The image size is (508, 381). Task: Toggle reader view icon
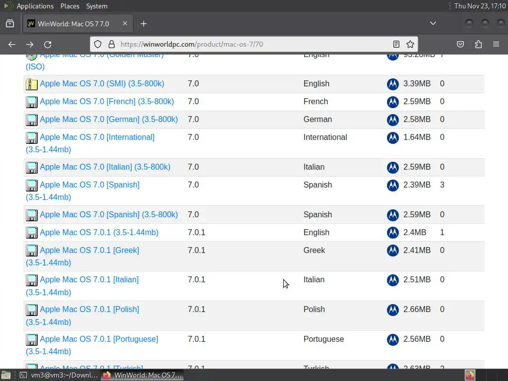pyautogui.click(x=396, y=44)
